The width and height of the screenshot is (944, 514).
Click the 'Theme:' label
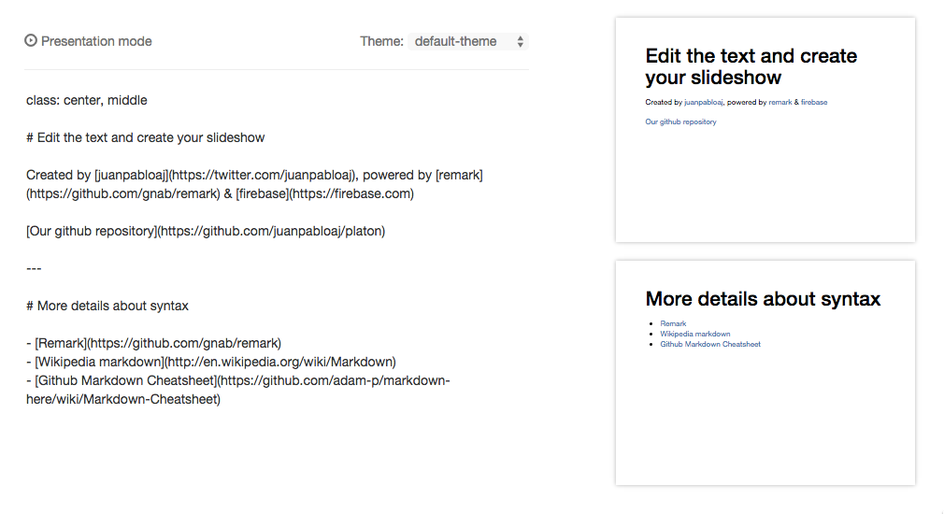[x=381, y=41]
